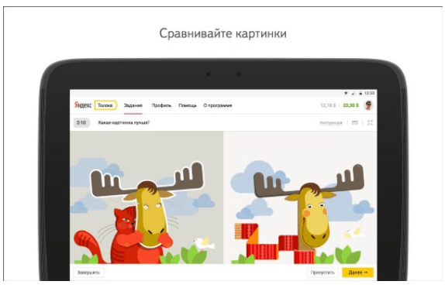Image resolution: width=445 pixels, height=288 pixels.
Task: Click the message envelope icon near Инструкция
Action: pyautogui.click(x=355, y=122)
